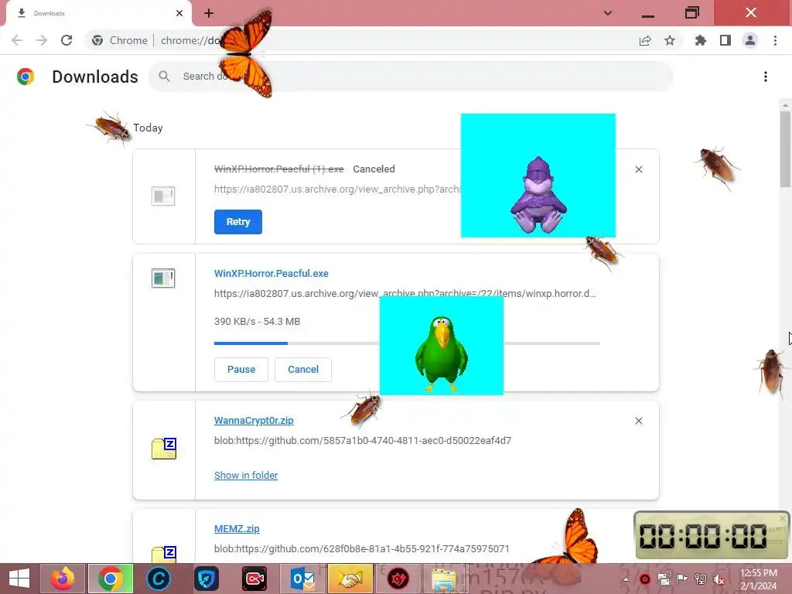
Task: Click the 00:00:00 timer widget
Action: 712,535
